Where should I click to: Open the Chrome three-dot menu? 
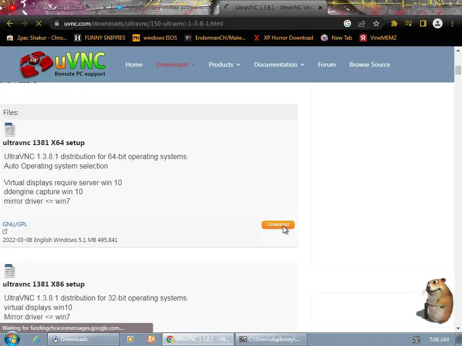pyautogui.click(x=452, y=23)
